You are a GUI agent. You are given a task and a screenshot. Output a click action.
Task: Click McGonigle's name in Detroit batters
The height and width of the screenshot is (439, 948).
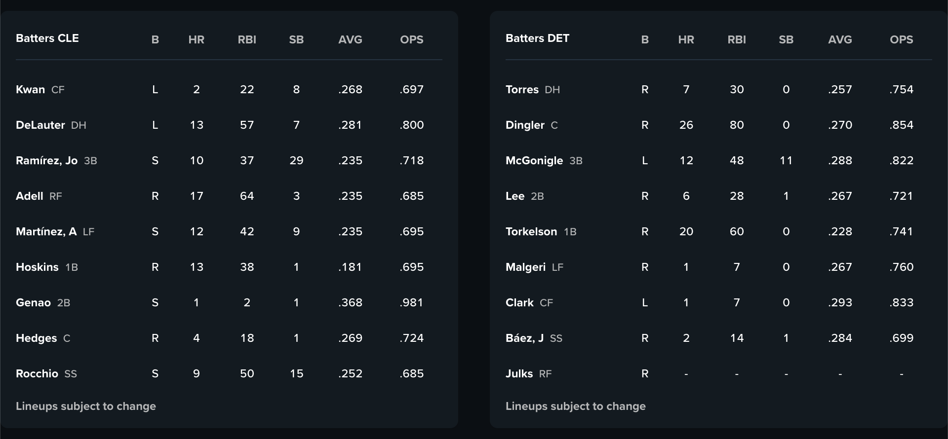click(x=534, y=160)
